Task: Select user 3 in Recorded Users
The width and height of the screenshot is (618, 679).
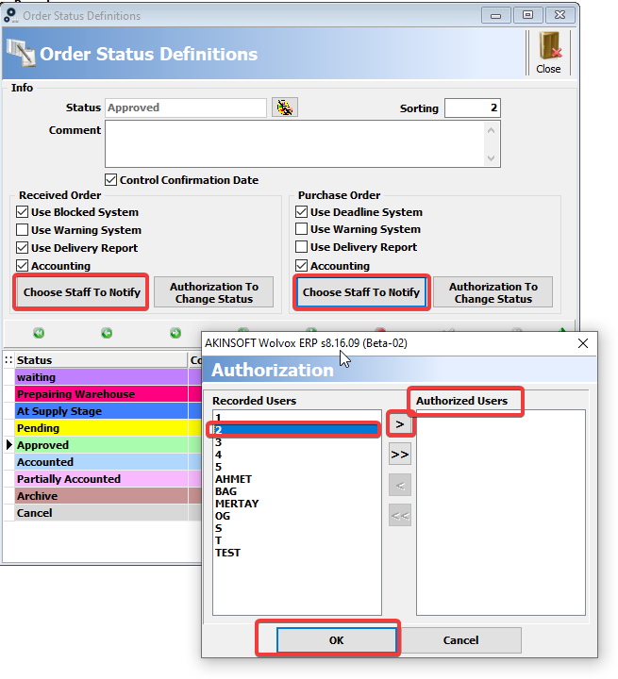Action: click(x=297, y=442)
